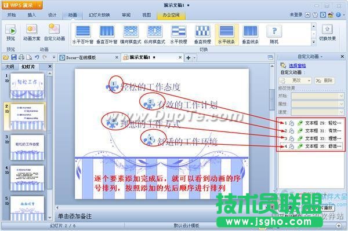The width and height of the screenshot is (348, 231).
Task: Open new tab dropdown arrow beside plus
Action: click(194, 58)
